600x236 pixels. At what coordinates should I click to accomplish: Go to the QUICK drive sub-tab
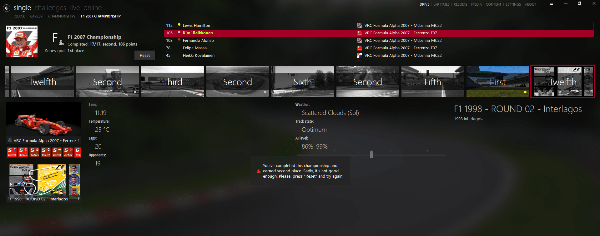click(x=20, y=16)
